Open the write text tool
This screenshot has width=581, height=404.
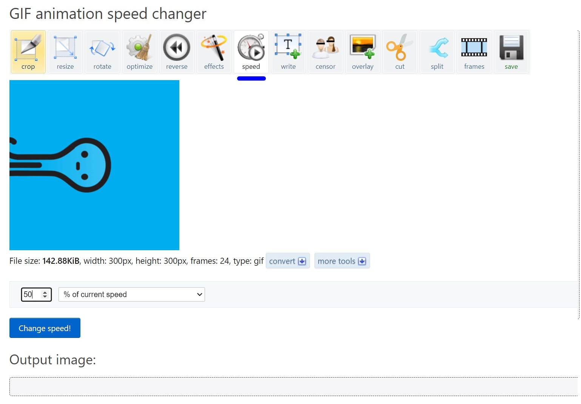point(288,52)
